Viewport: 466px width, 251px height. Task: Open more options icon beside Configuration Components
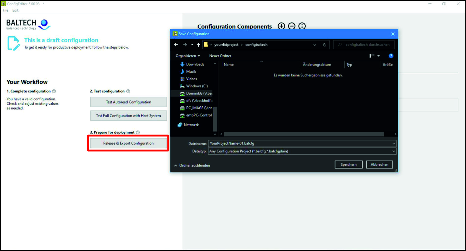point(302,26)
